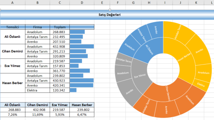Click the title shape's top center resize handle
This screenshot has height=120, width=214.
(x=110, y=10)
